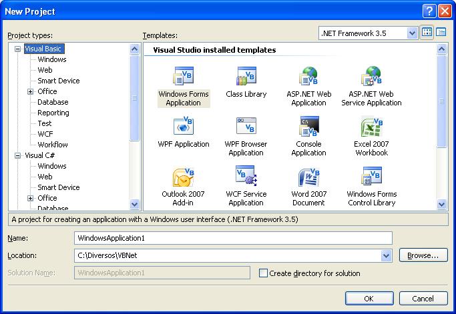Enable Create directory for solution checkbox

point(263,273)
